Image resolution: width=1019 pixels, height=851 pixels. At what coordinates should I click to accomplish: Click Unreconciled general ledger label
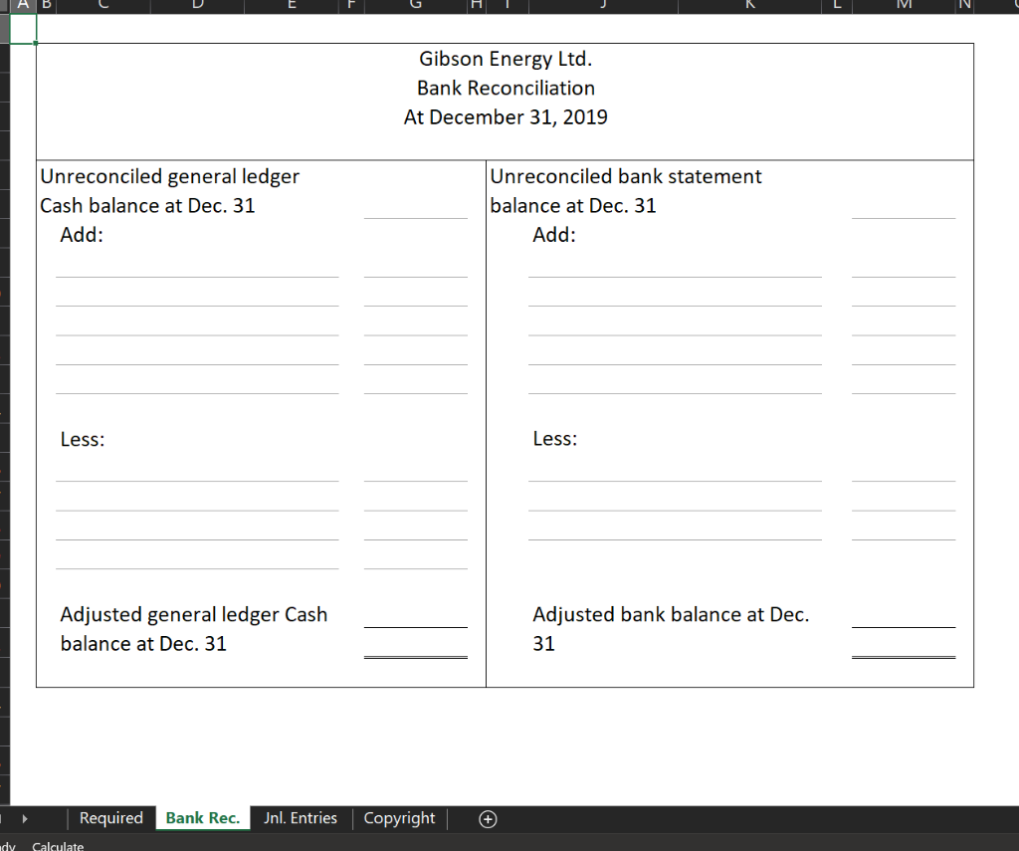pos(169,176)
